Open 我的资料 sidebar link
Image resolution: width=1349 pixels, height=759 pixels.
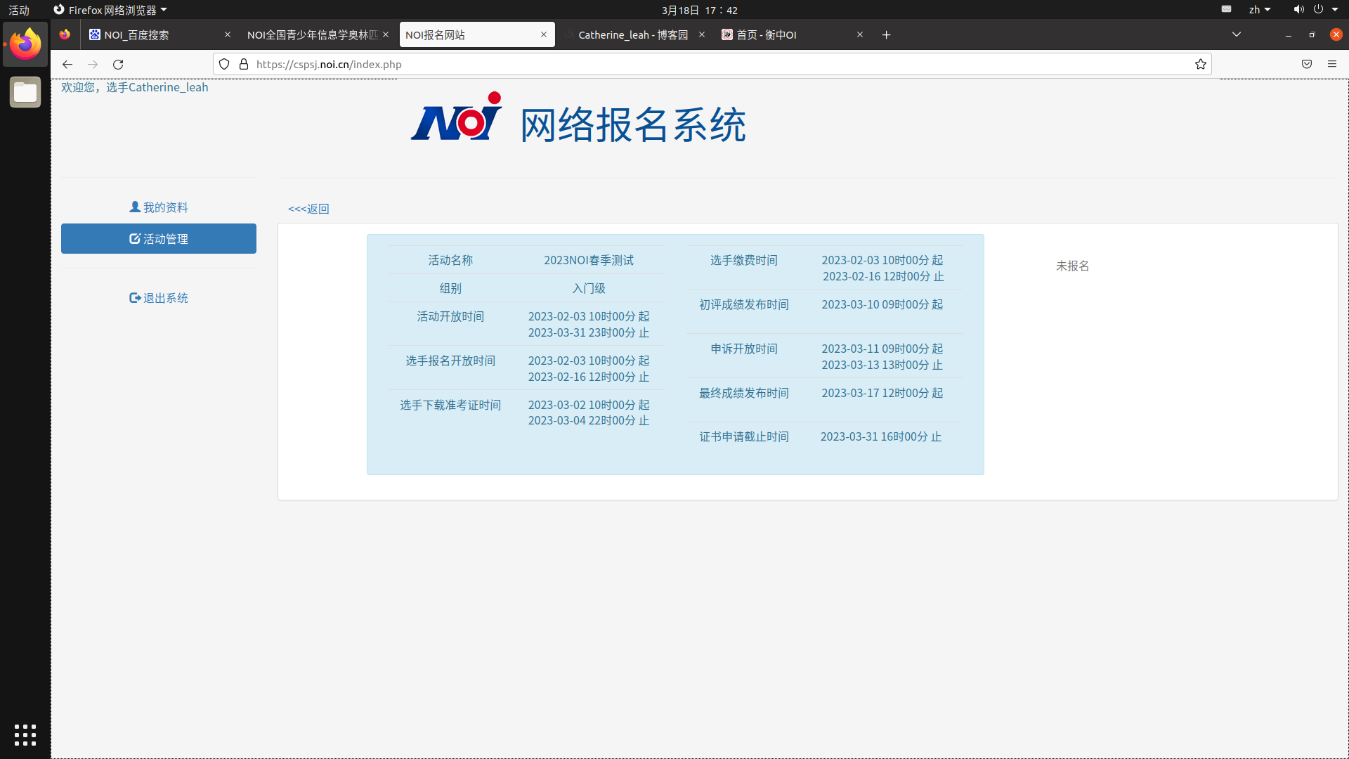click(159, 207)
